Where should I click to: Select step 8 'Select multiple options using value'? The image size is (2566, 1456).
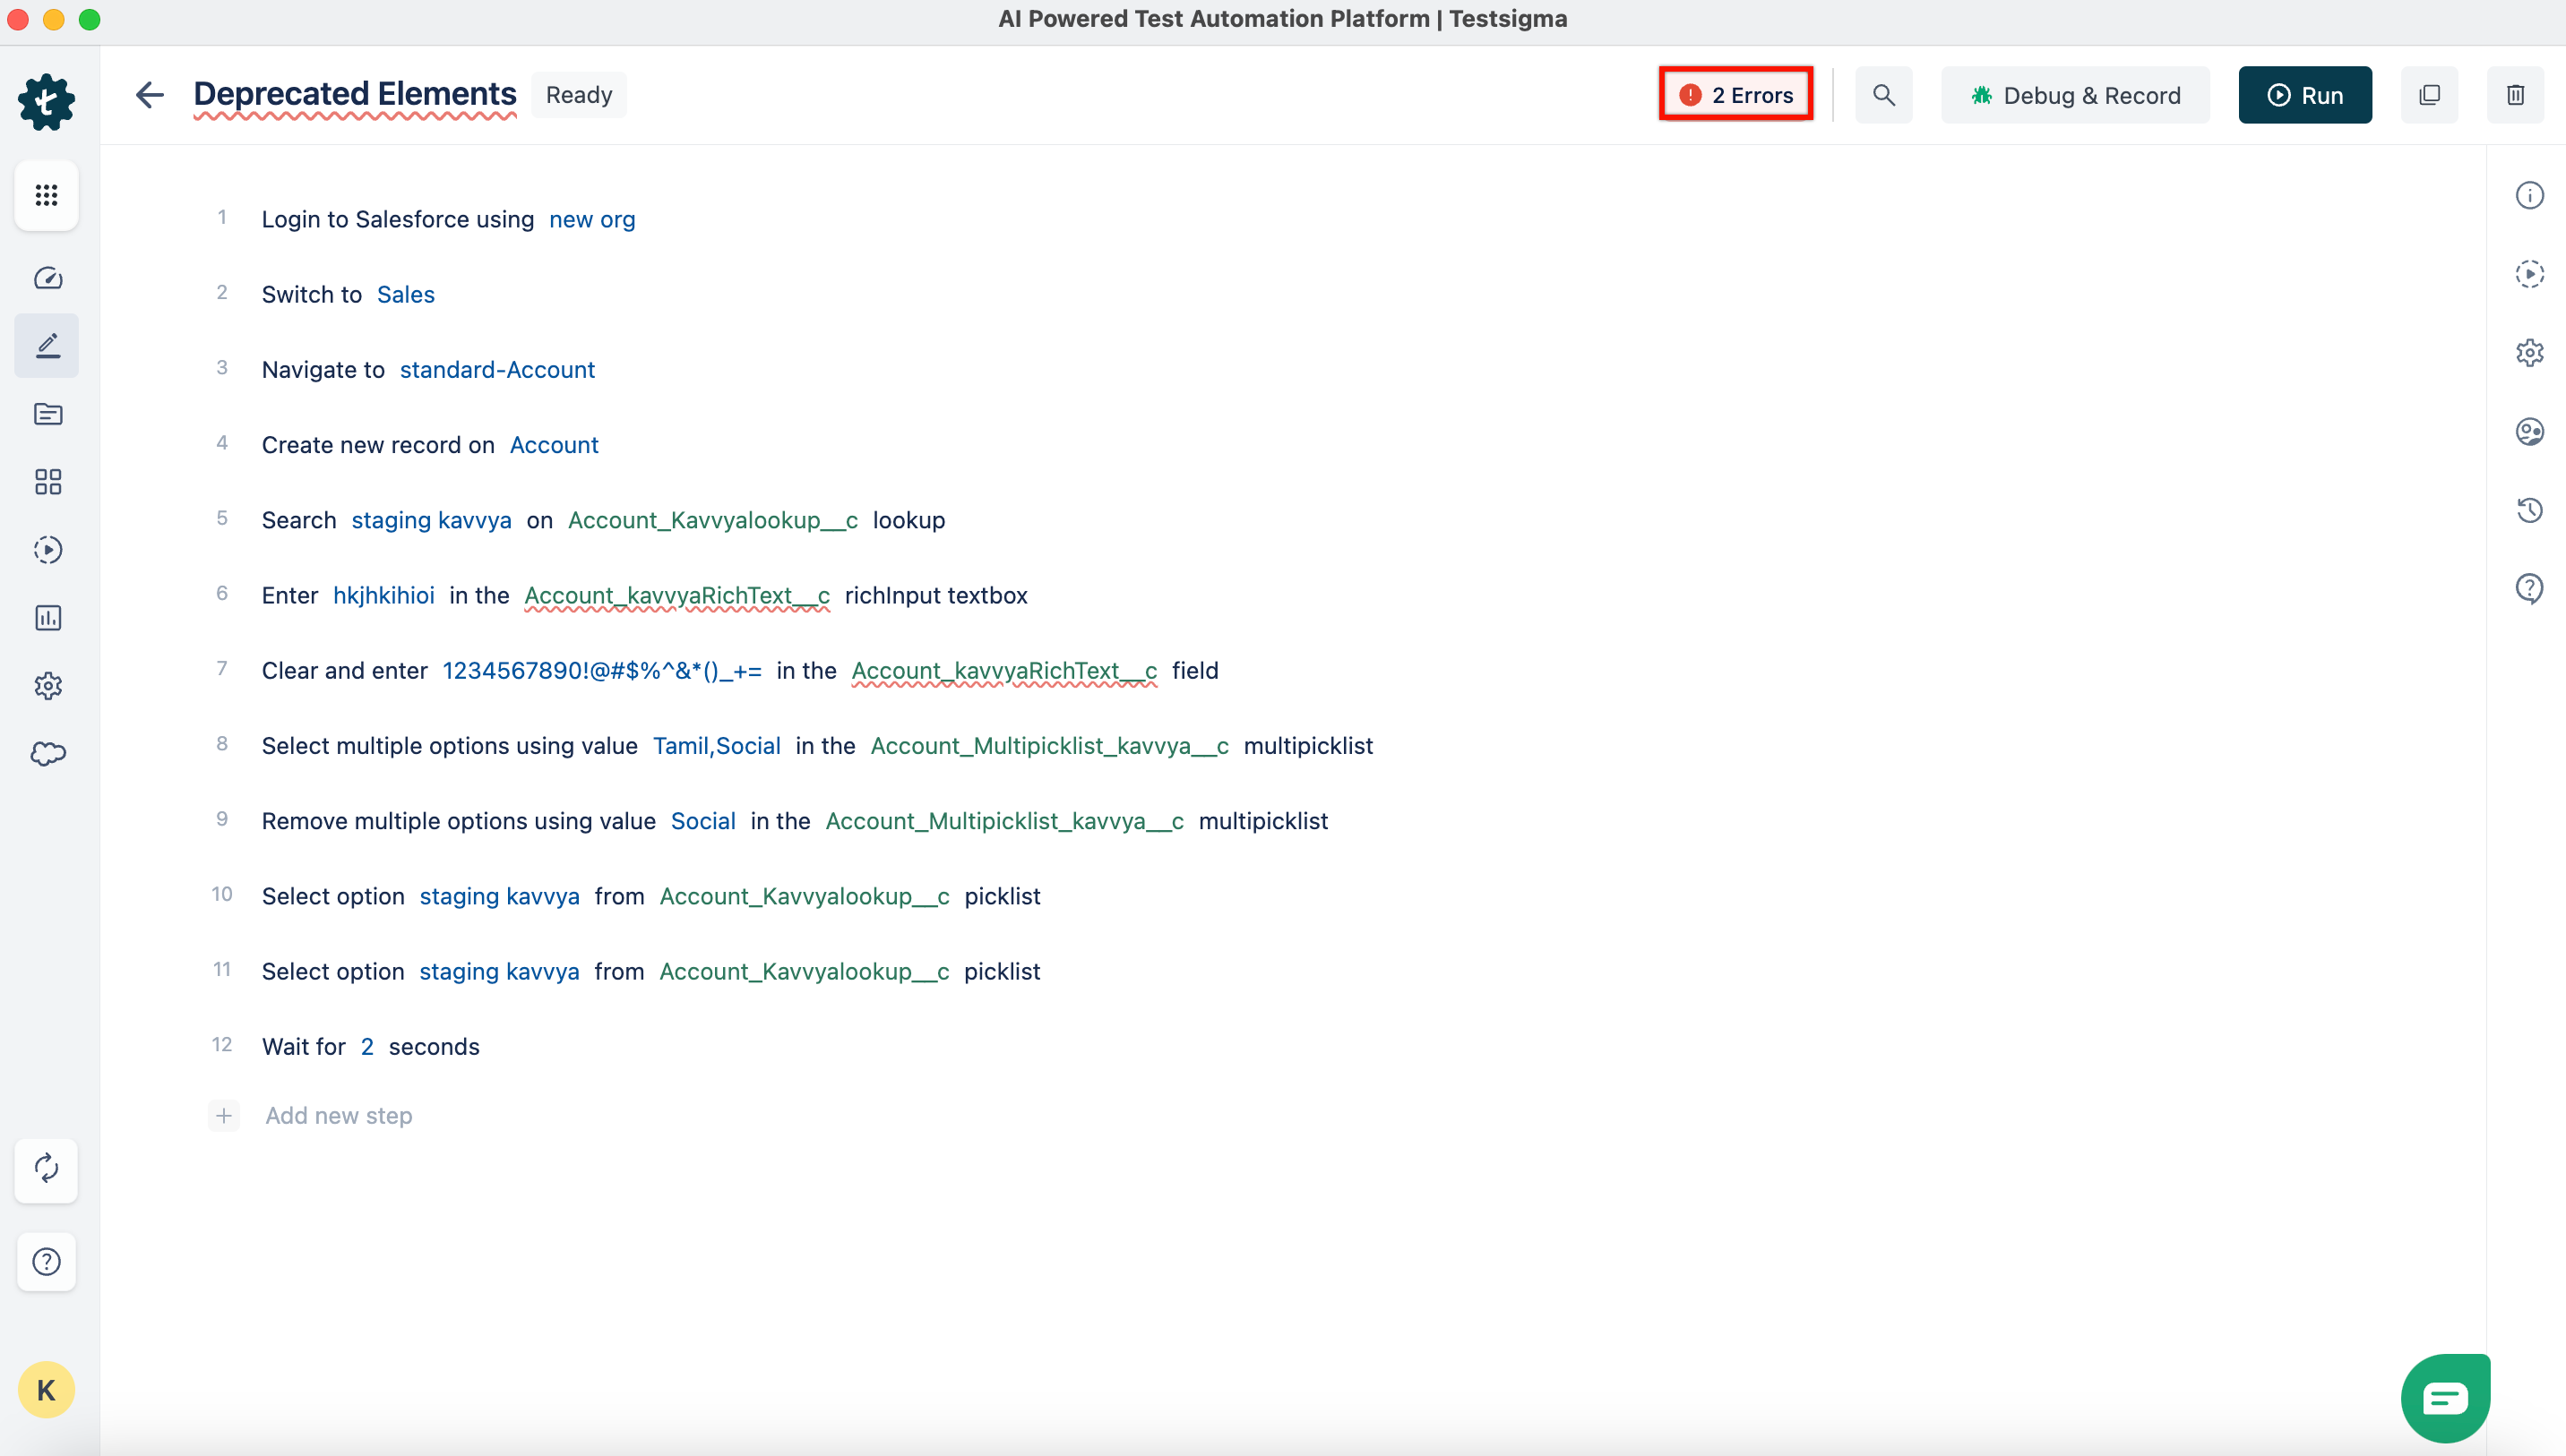tap(450, 746)
